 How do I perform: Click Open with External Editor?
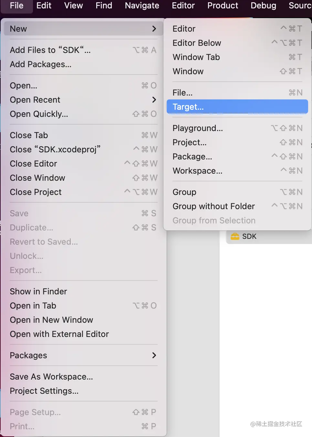[x=59, y=334]
